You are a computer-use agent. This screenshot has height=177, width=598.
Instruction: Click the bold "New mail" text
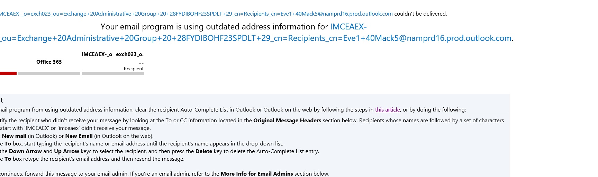coord(14,136)
